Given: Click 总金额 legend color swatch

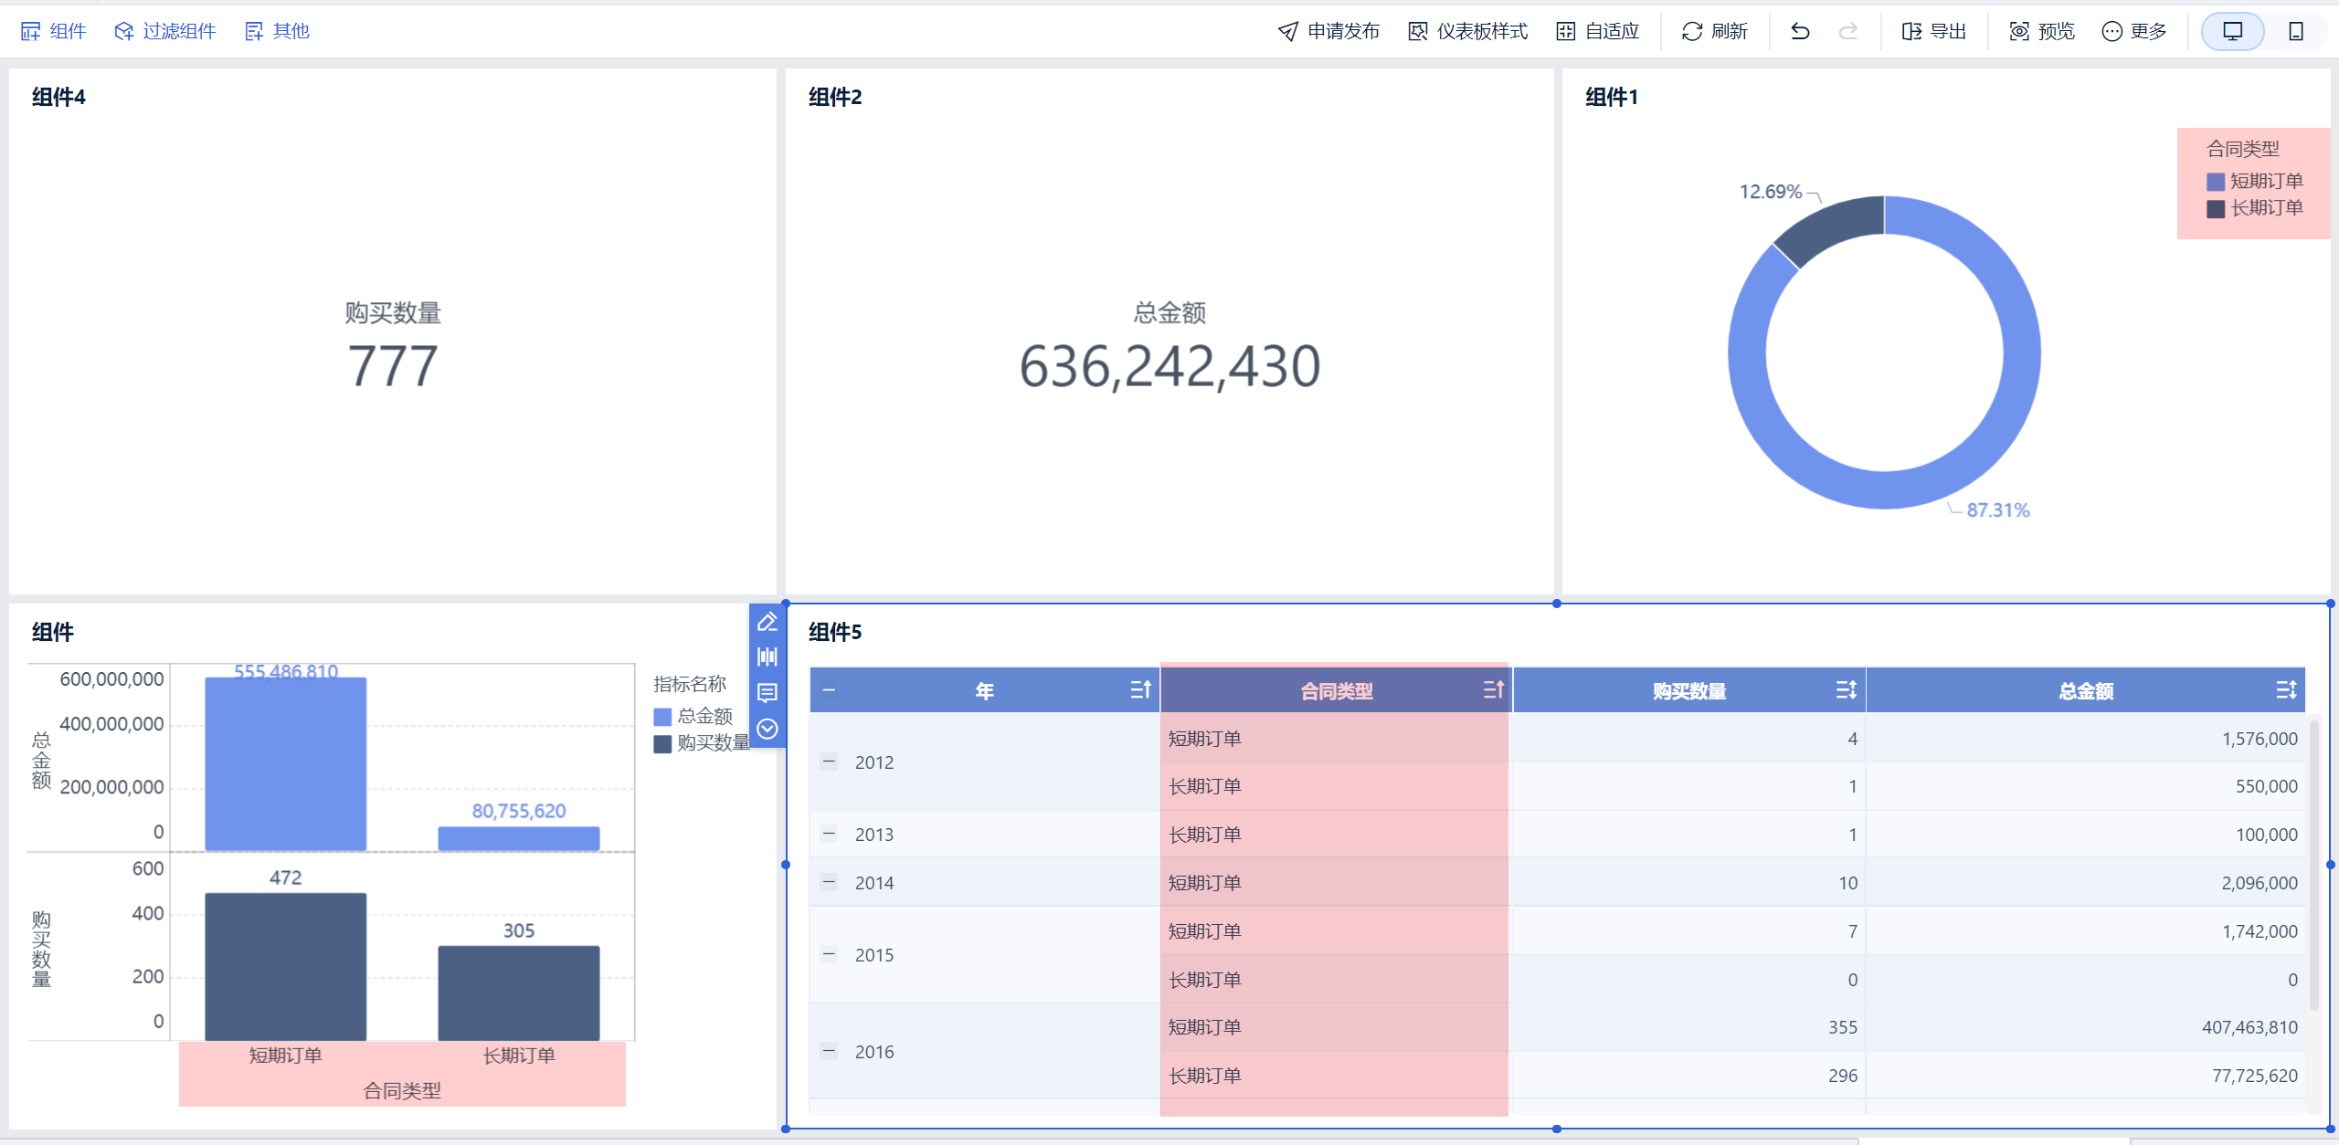Looking at the screenshot, I should [662, 717].
